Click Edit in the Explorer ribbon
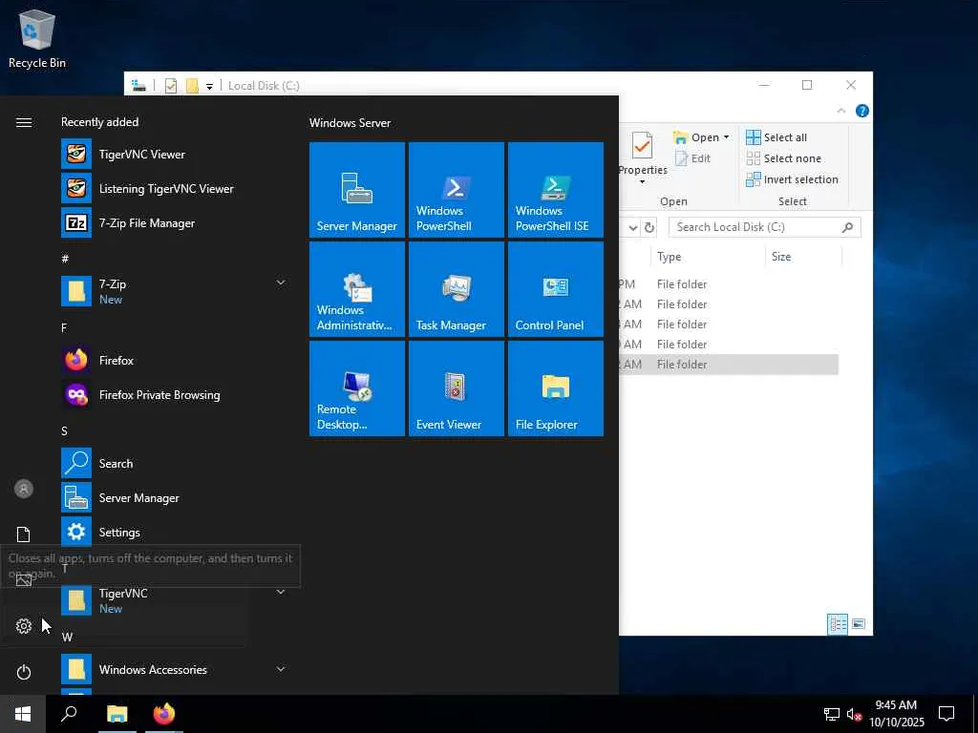The height and width of the screenshot is (733, 978). coord(693,158)
